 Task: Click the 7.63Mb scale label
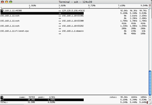point(122,6)
